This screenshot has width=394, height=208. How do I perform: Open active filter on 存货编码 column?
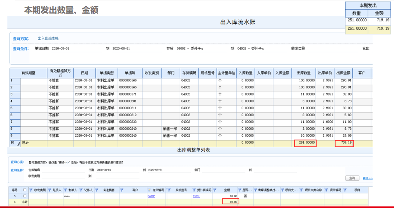coord(149,190)
